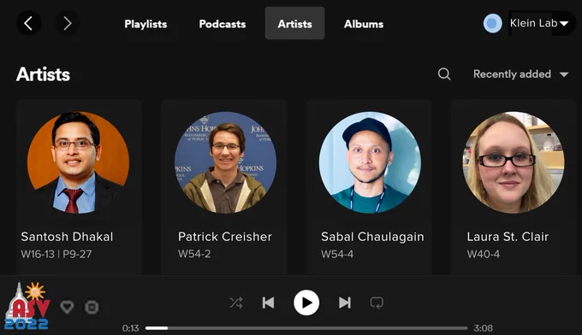Click the 3:08 track duration
The width and height of the screenshot is (582, 335).
tap(484, 328)
